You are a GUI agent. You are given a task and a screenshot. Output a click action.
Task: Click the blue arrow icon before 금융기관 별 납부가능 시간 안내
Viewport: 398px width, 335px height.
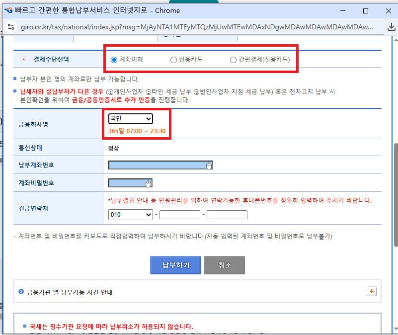[x=21, y=292]
